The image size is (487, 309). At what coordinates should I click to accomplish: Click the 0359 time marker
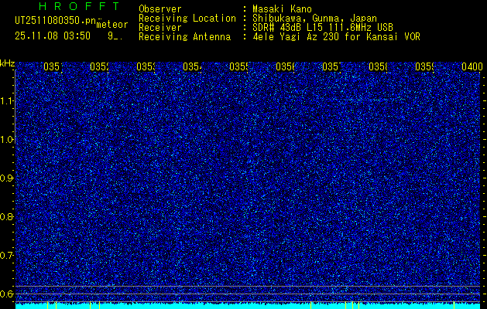coord(425,66)
